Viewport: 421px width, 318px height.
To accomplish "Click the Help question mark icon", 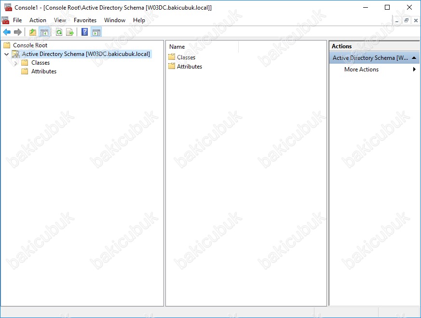I will 84,32.
